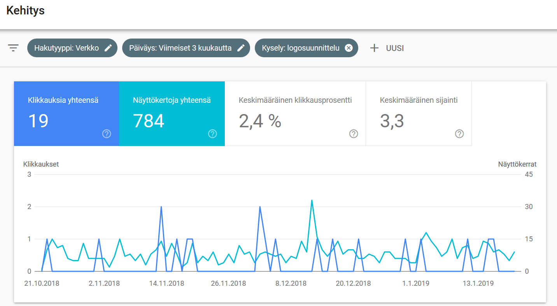This screenshot has width=557, height=306.
Task: Click the 2.11.2018 date label
Action: tap(104, 283)
